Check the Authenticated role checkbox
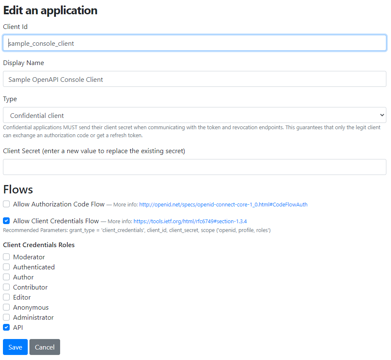Viewport: 391px width, 360px height. 6,267
